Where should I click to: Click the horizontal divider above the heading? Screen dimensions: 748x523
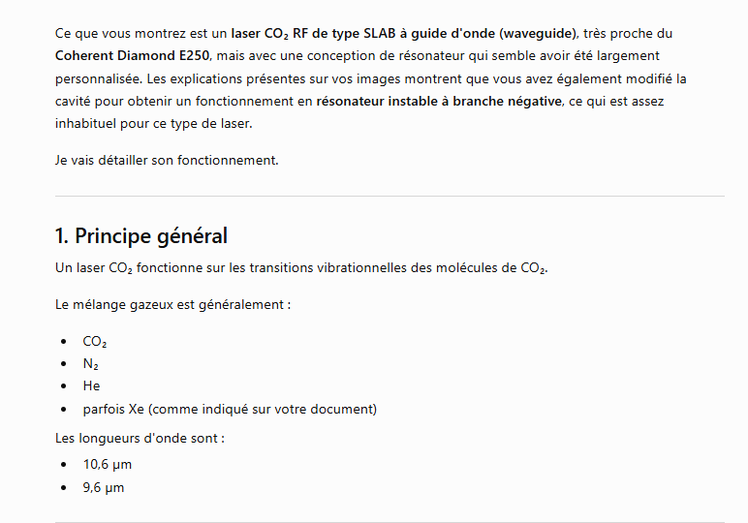390,196
